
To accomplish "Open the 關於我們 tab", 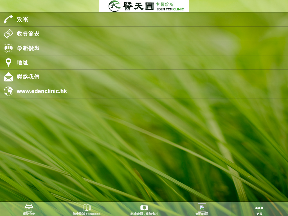I will point(29,209).
